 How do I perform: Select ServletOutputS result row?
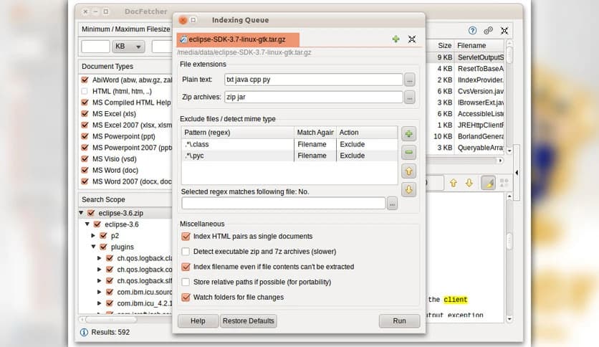click(465, 57)
